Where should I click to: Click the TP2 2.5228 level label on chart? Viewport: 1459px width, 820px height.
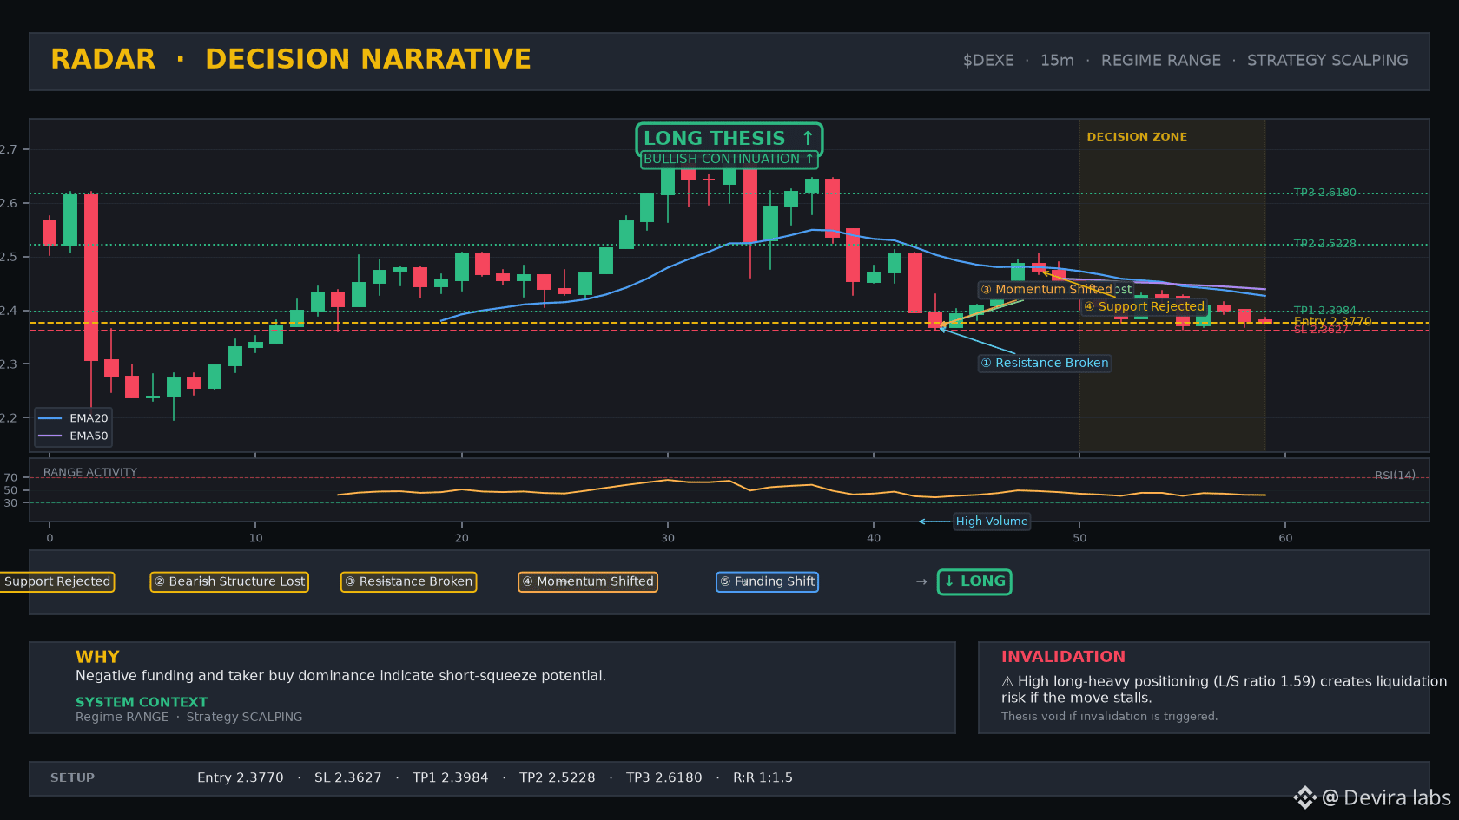tap(1324, 244)
